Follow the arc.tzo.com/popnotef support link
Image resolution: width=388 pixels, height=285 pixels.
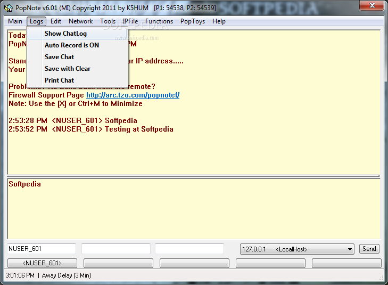(x=133, y=95)
